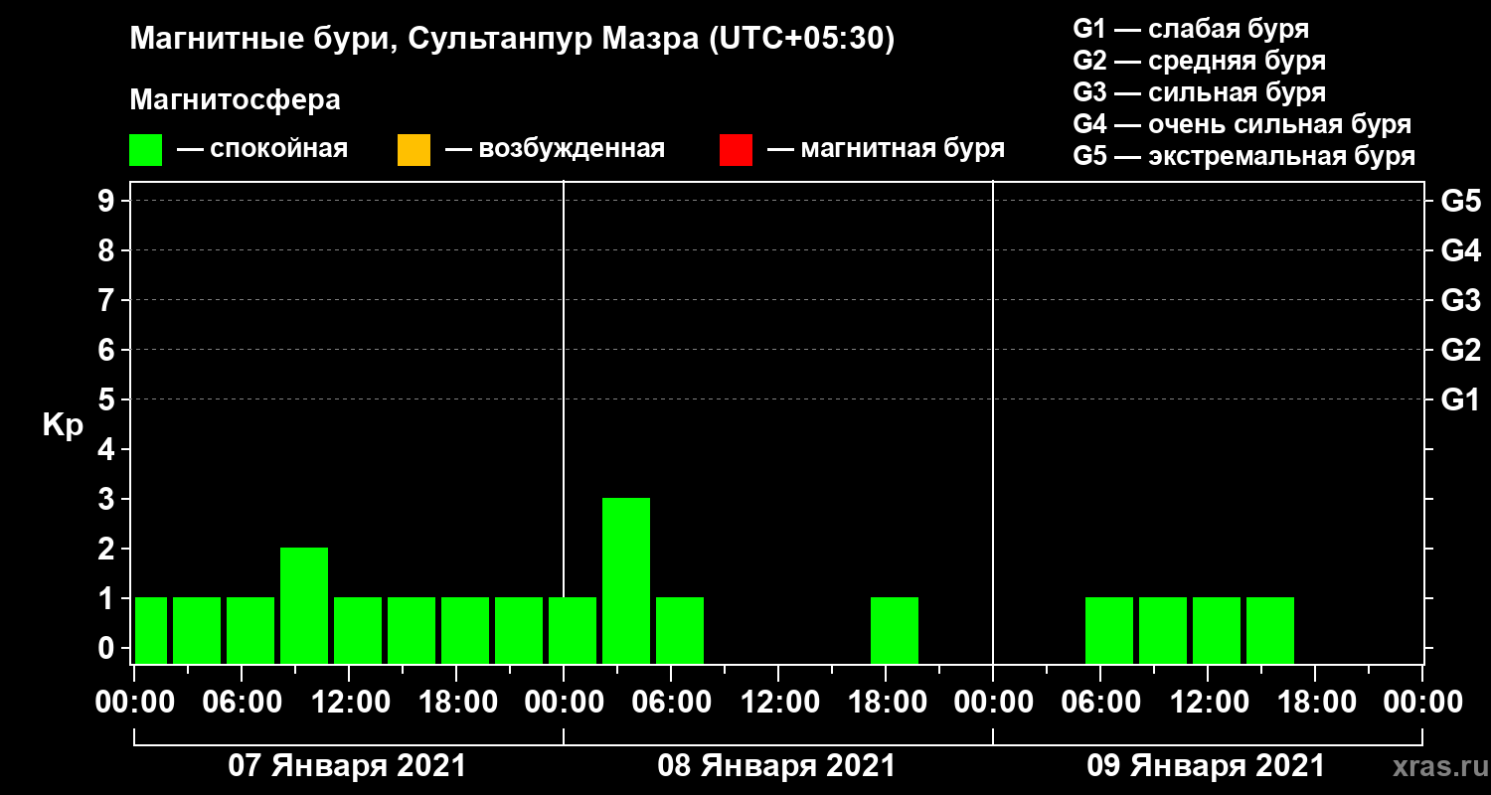
Task: Select the '08 Января 2021' date label
Action: [776, 766]
